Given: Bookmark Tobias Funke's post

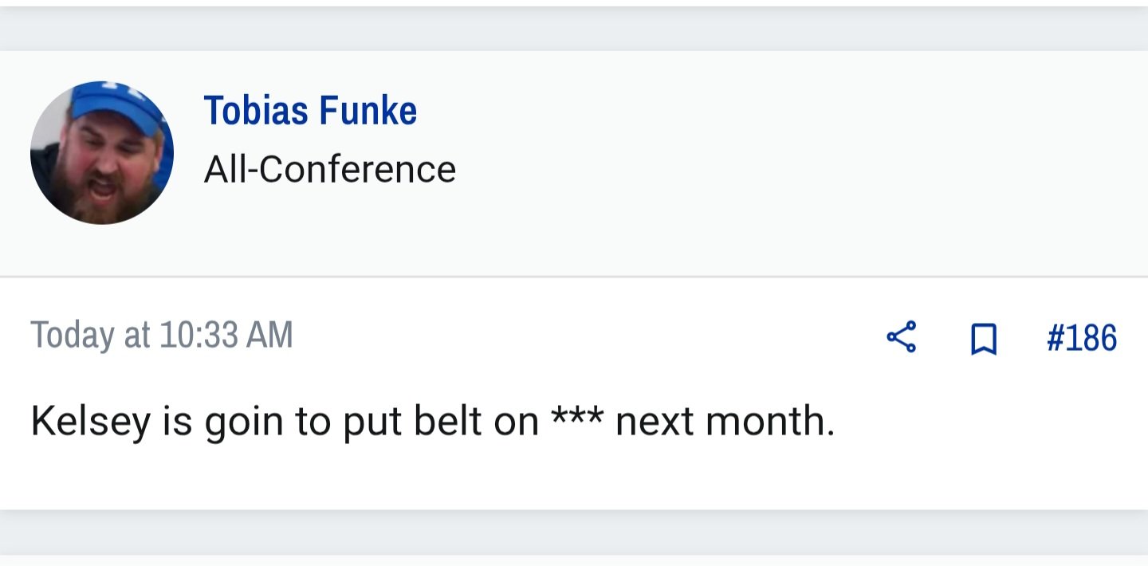Looking at the screenshot, I should tap(984, 339).
